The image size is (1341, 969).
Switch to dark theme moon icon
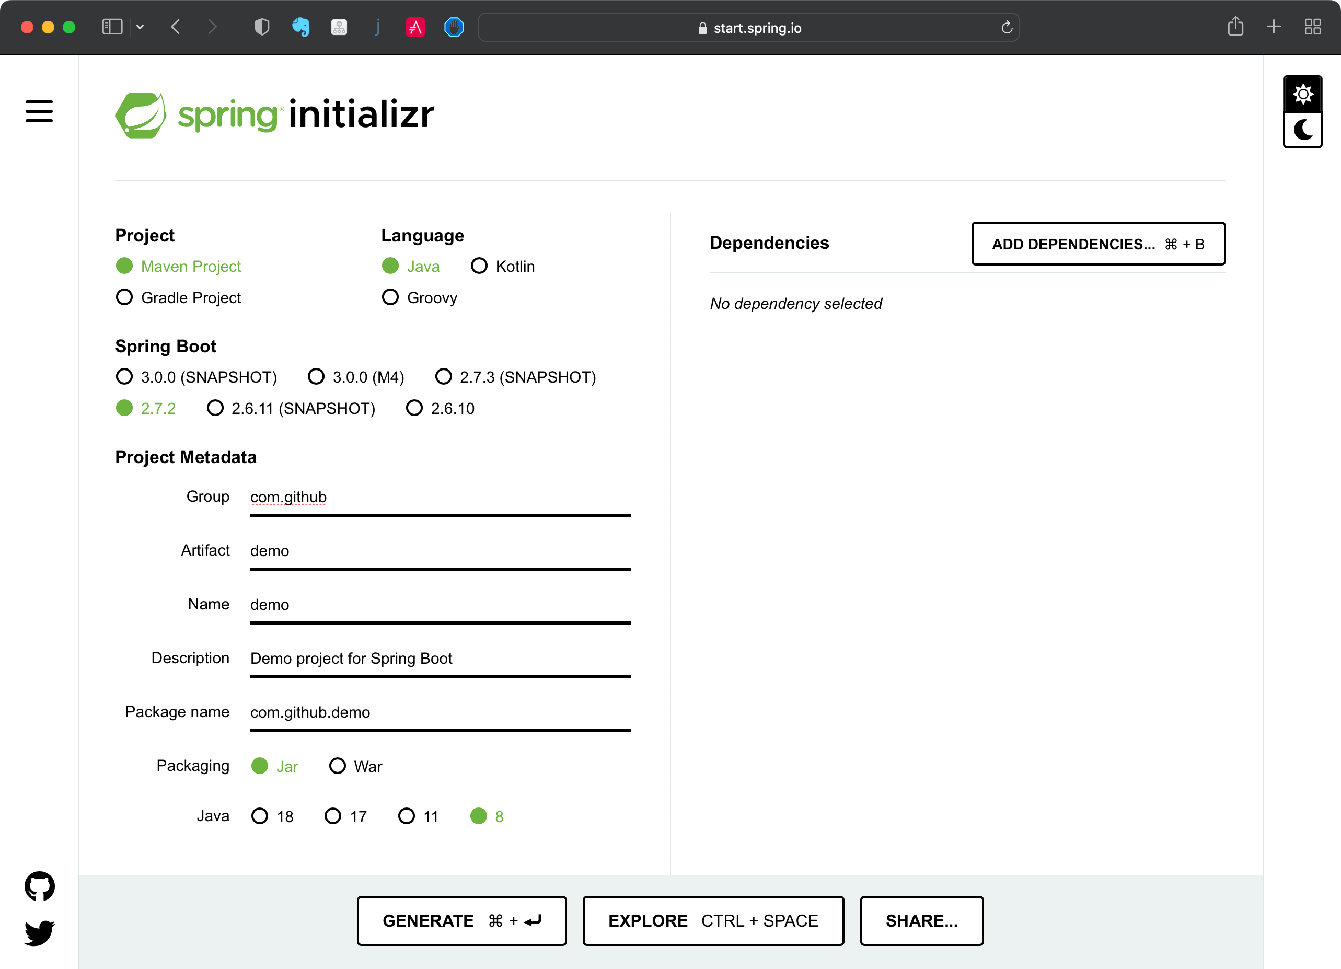(x=1302, y=130)
